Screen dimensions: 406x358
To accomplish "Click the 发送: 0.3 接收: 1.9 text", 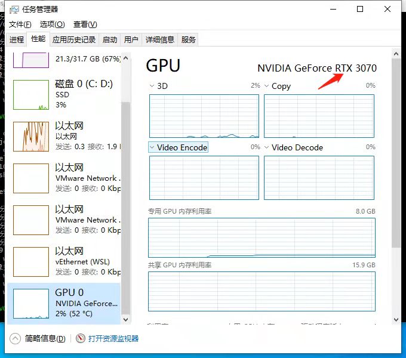I will pyautogui.click(x=88, y=147).
